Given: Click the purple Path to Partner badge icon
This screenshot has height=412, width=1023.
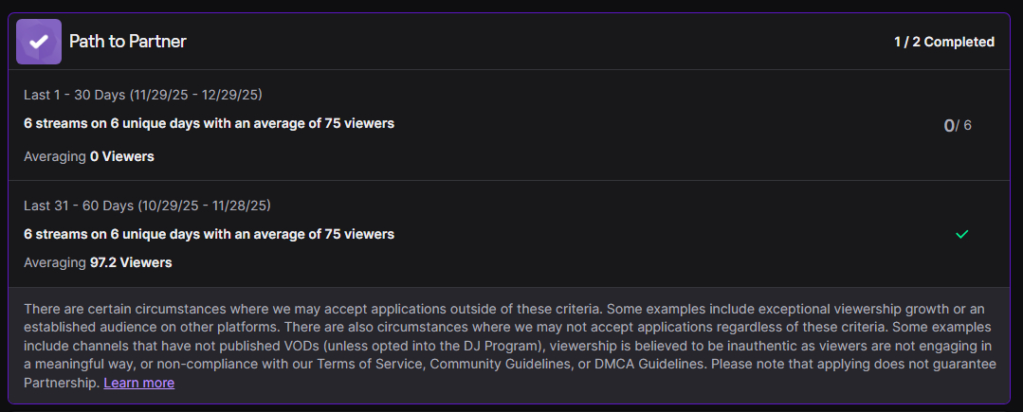Looking at the screenshot, I should pyautogui.click(x=39, y=42).
